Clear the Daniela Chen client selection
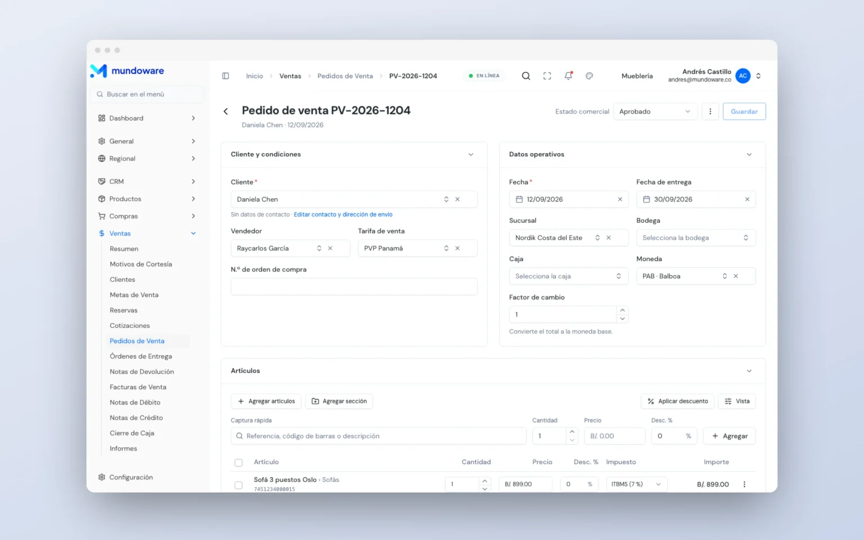The height and width of the screenshot is (540, 864). tap(457, 199)
